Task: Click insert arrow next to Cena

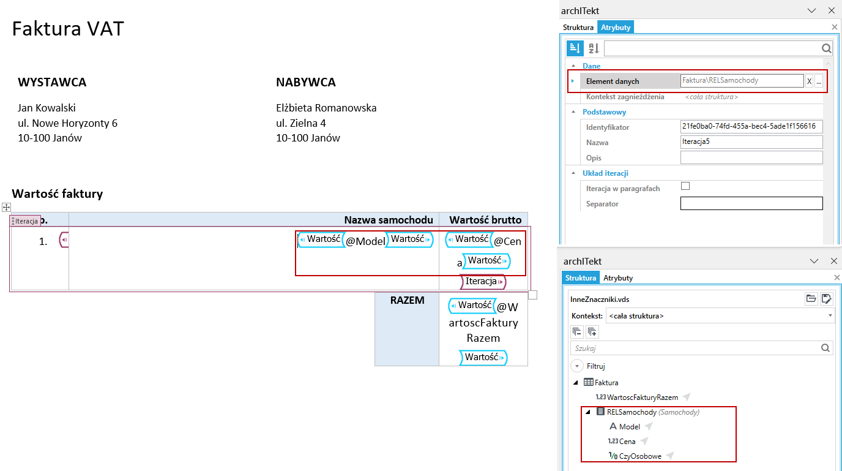Action: click(x=644, y=441)
